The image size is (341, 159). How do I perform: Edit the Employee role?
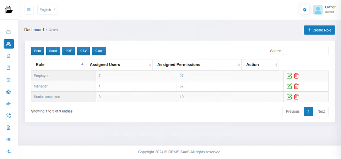(x=289, y=76)
